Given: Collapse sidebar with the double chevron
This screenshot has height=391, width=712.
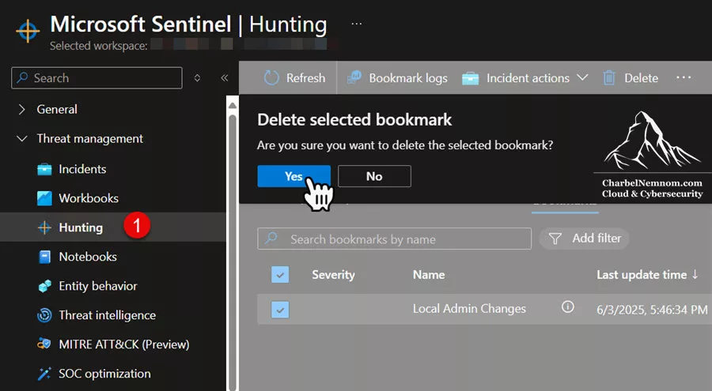Looking at the screenshot, I should click(225, 78).
